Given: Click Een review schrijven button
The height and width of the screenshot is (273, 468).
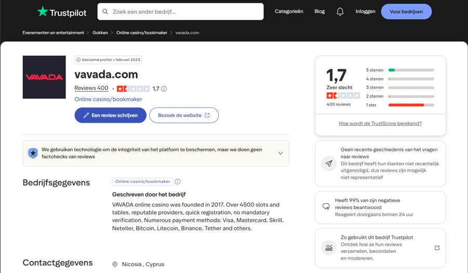Looking at the screenshot, I should pos(110,115).
